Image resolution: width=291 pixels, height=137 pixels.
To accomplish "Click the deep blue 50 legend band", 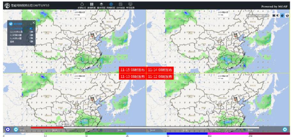I will 187,133.
